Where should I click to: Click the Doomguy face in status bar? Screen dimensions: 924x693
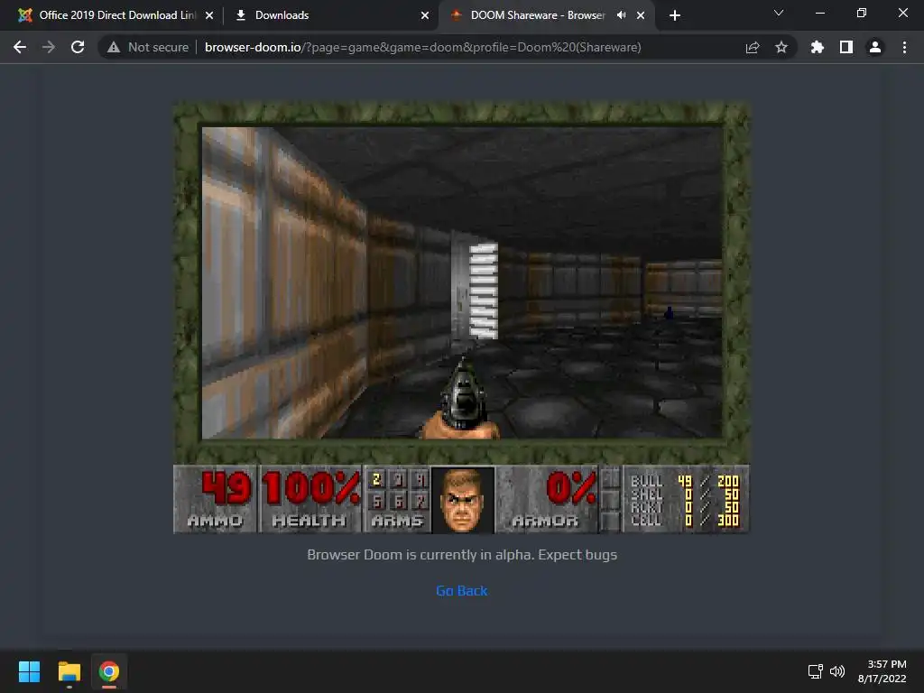pyautogui.click(x=463, y=500)
